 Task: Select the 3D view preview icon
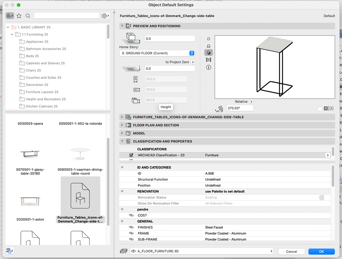point(208,53)
